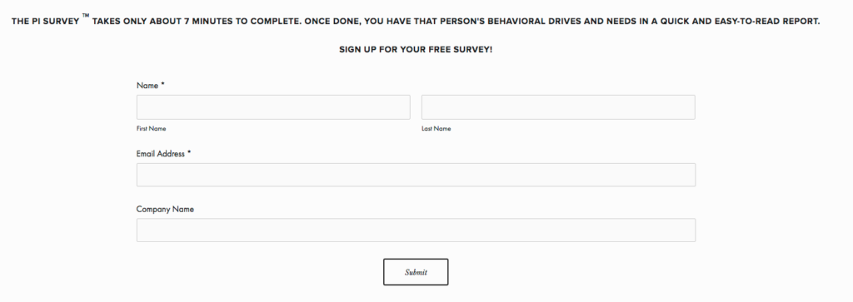Click the 'QUICK' word in the headline
This screenshot has height=302, width=853.
[676, 22]
